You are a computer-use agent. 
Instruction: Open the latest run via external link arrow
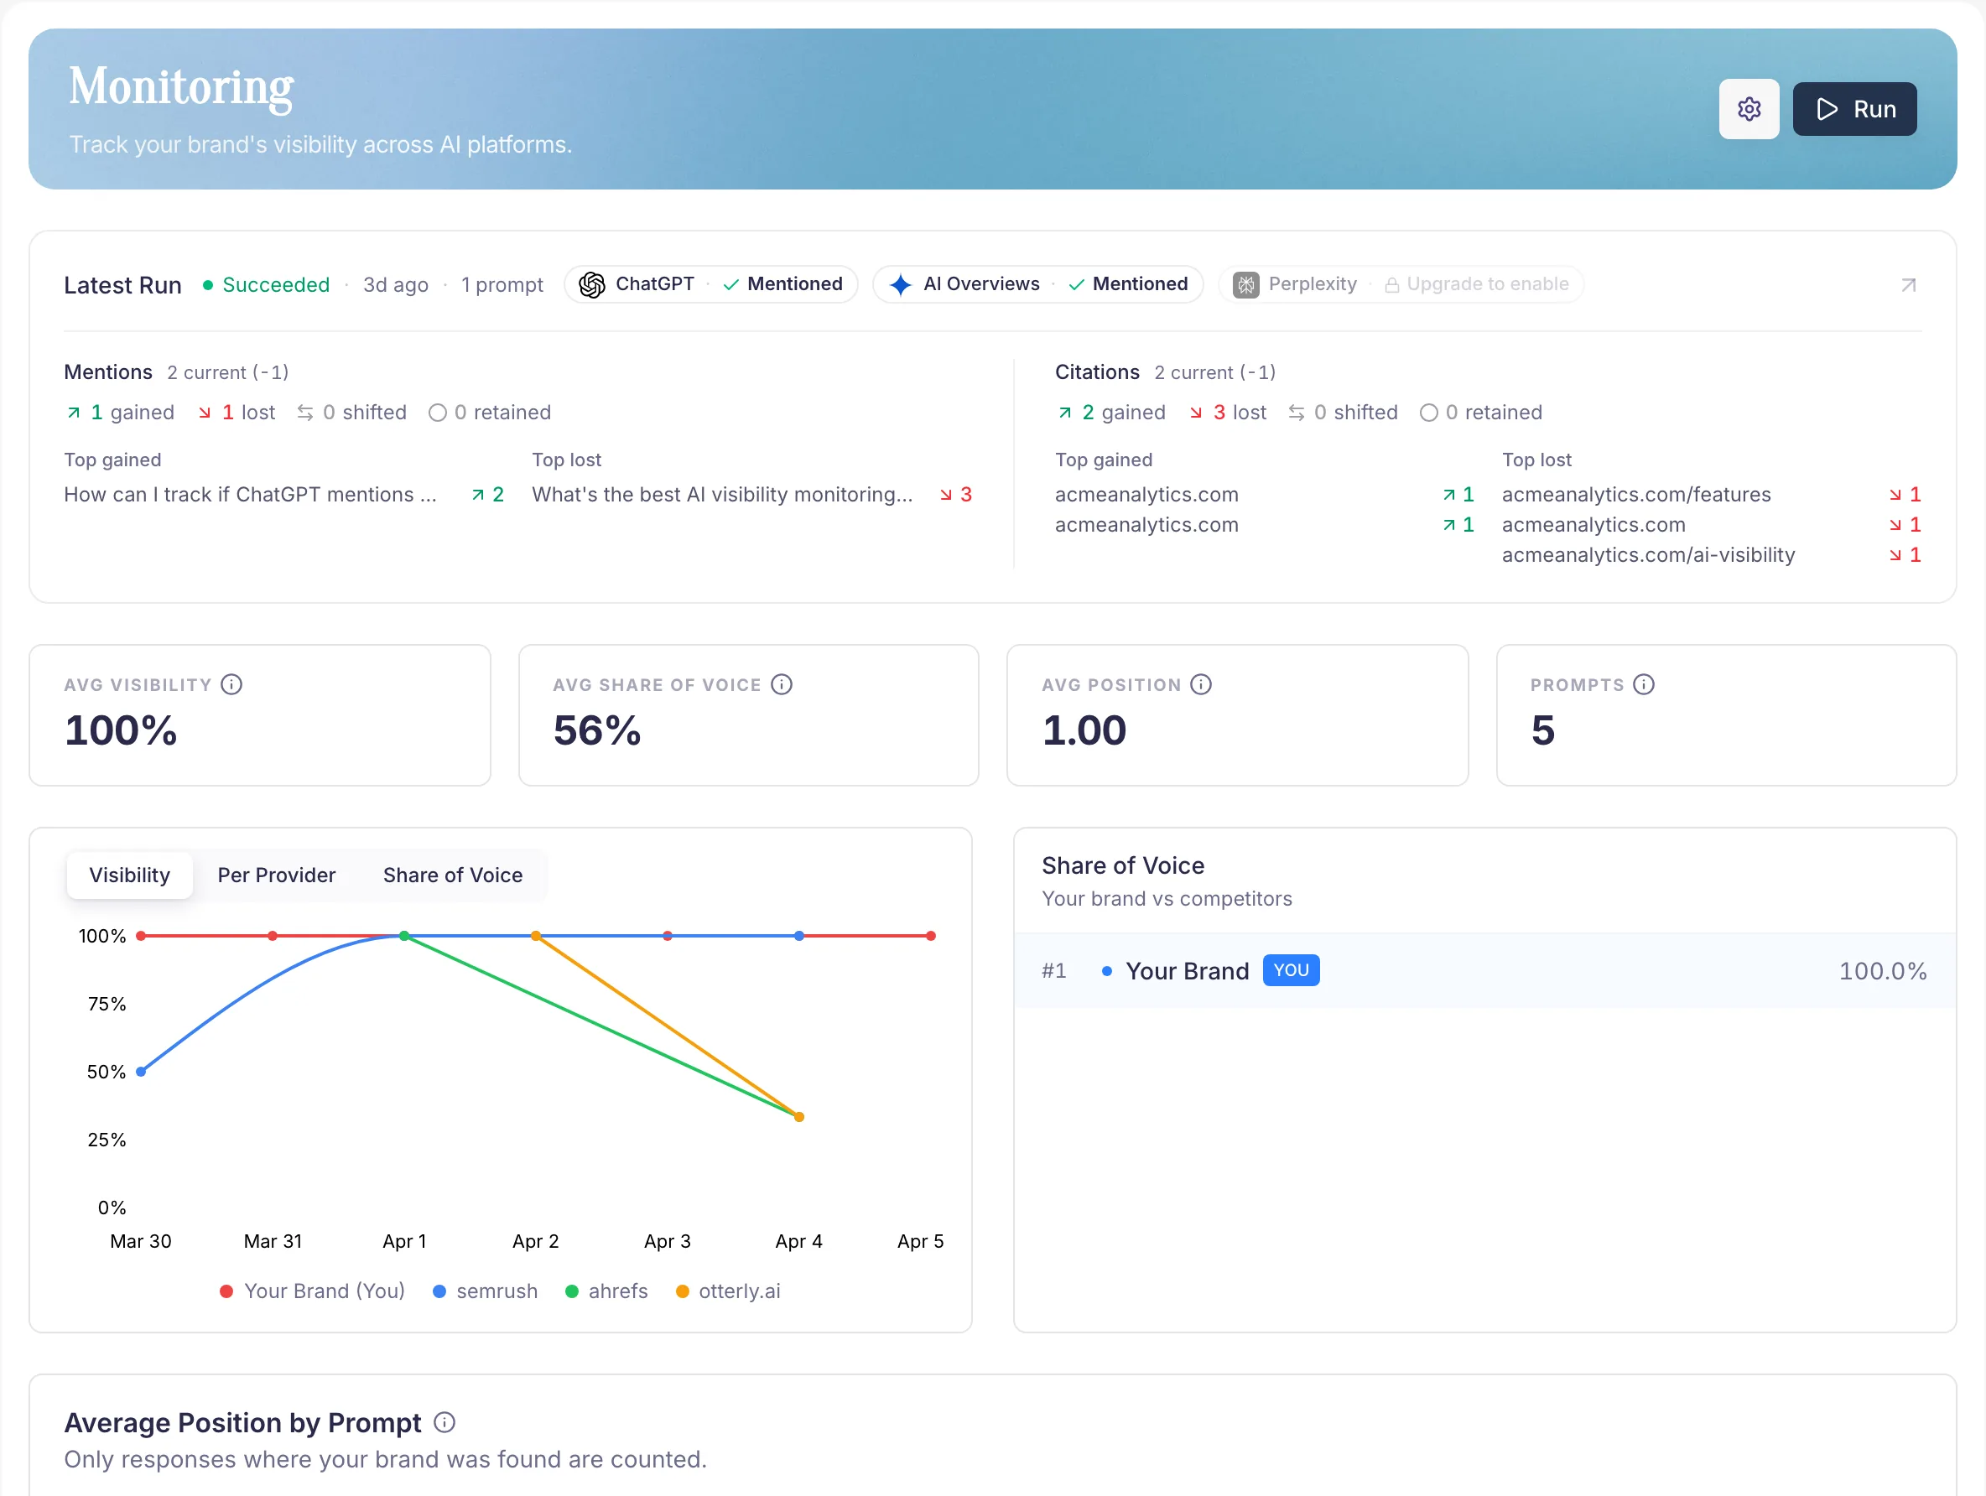1910,284
